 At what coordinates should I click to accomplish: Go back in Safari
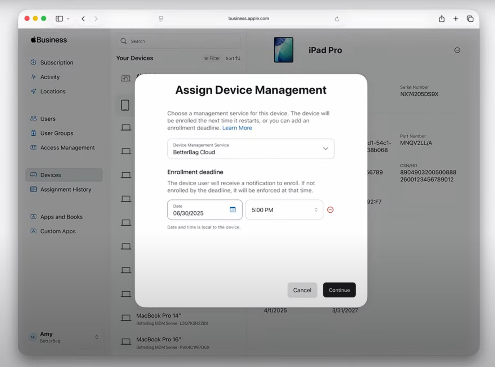pos(83,18)
